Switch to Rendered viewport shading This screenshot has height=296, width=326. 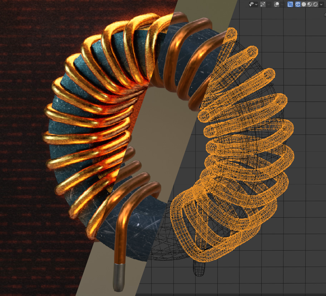point(315,4)
